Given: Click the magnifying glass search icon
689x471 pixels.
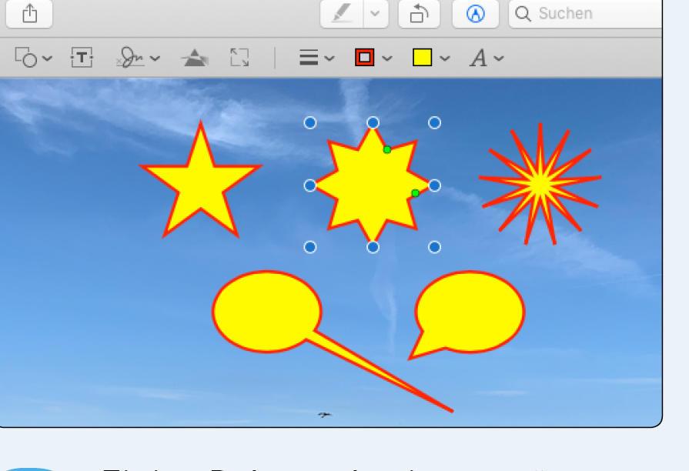Looking at the screenshot, I should click(x=523, y=14).
